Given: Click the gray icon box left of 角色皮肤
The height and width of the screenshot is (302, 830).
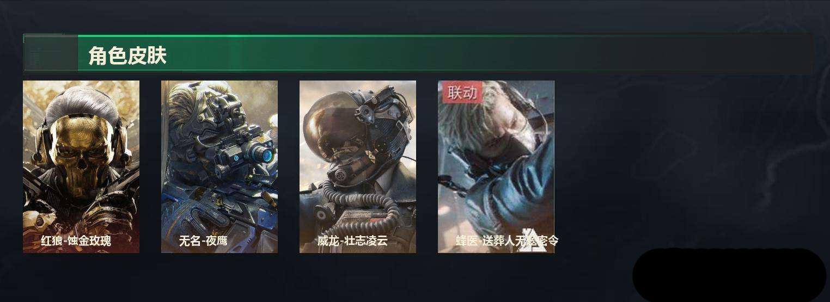Looking at the screenshot, I should (x=51, y=53).
